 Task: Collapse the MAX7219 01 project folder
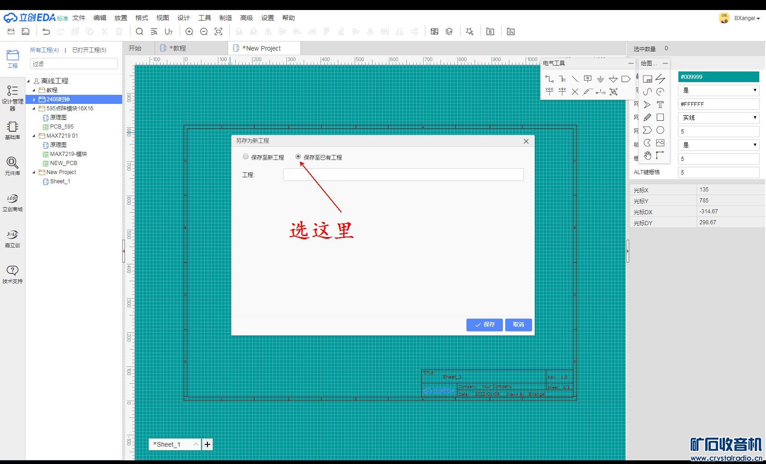tap(34, 136)
